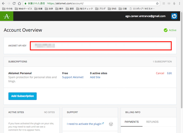This screenshot has width=183, height=133.
Task: Go to browser home page icon
Action: click(x=19, y=3)
